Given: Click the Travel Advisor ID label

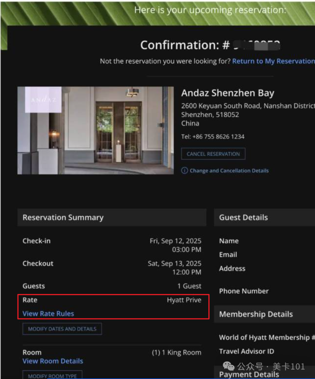Looking at the screenshot, I should pos(246,351).
